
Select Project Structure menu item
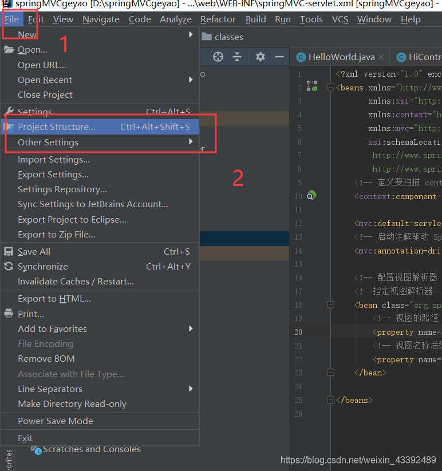(x=100, y=127)
